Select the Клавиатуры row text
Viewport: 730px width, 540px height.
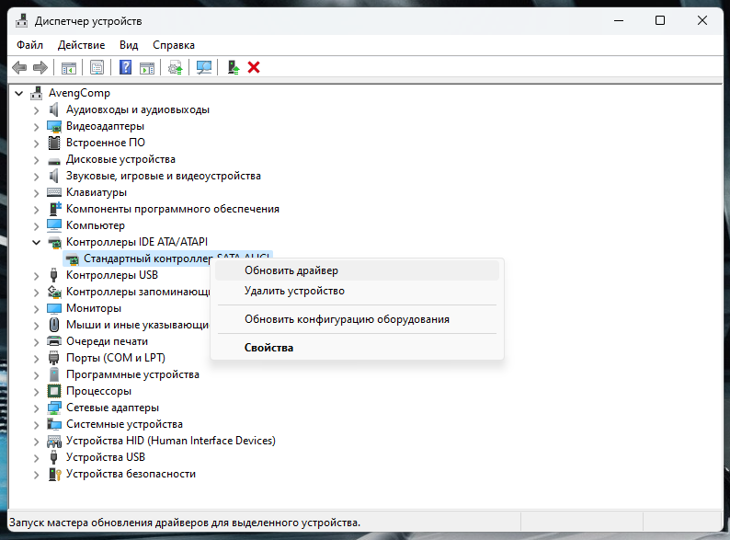coord(97,192)
